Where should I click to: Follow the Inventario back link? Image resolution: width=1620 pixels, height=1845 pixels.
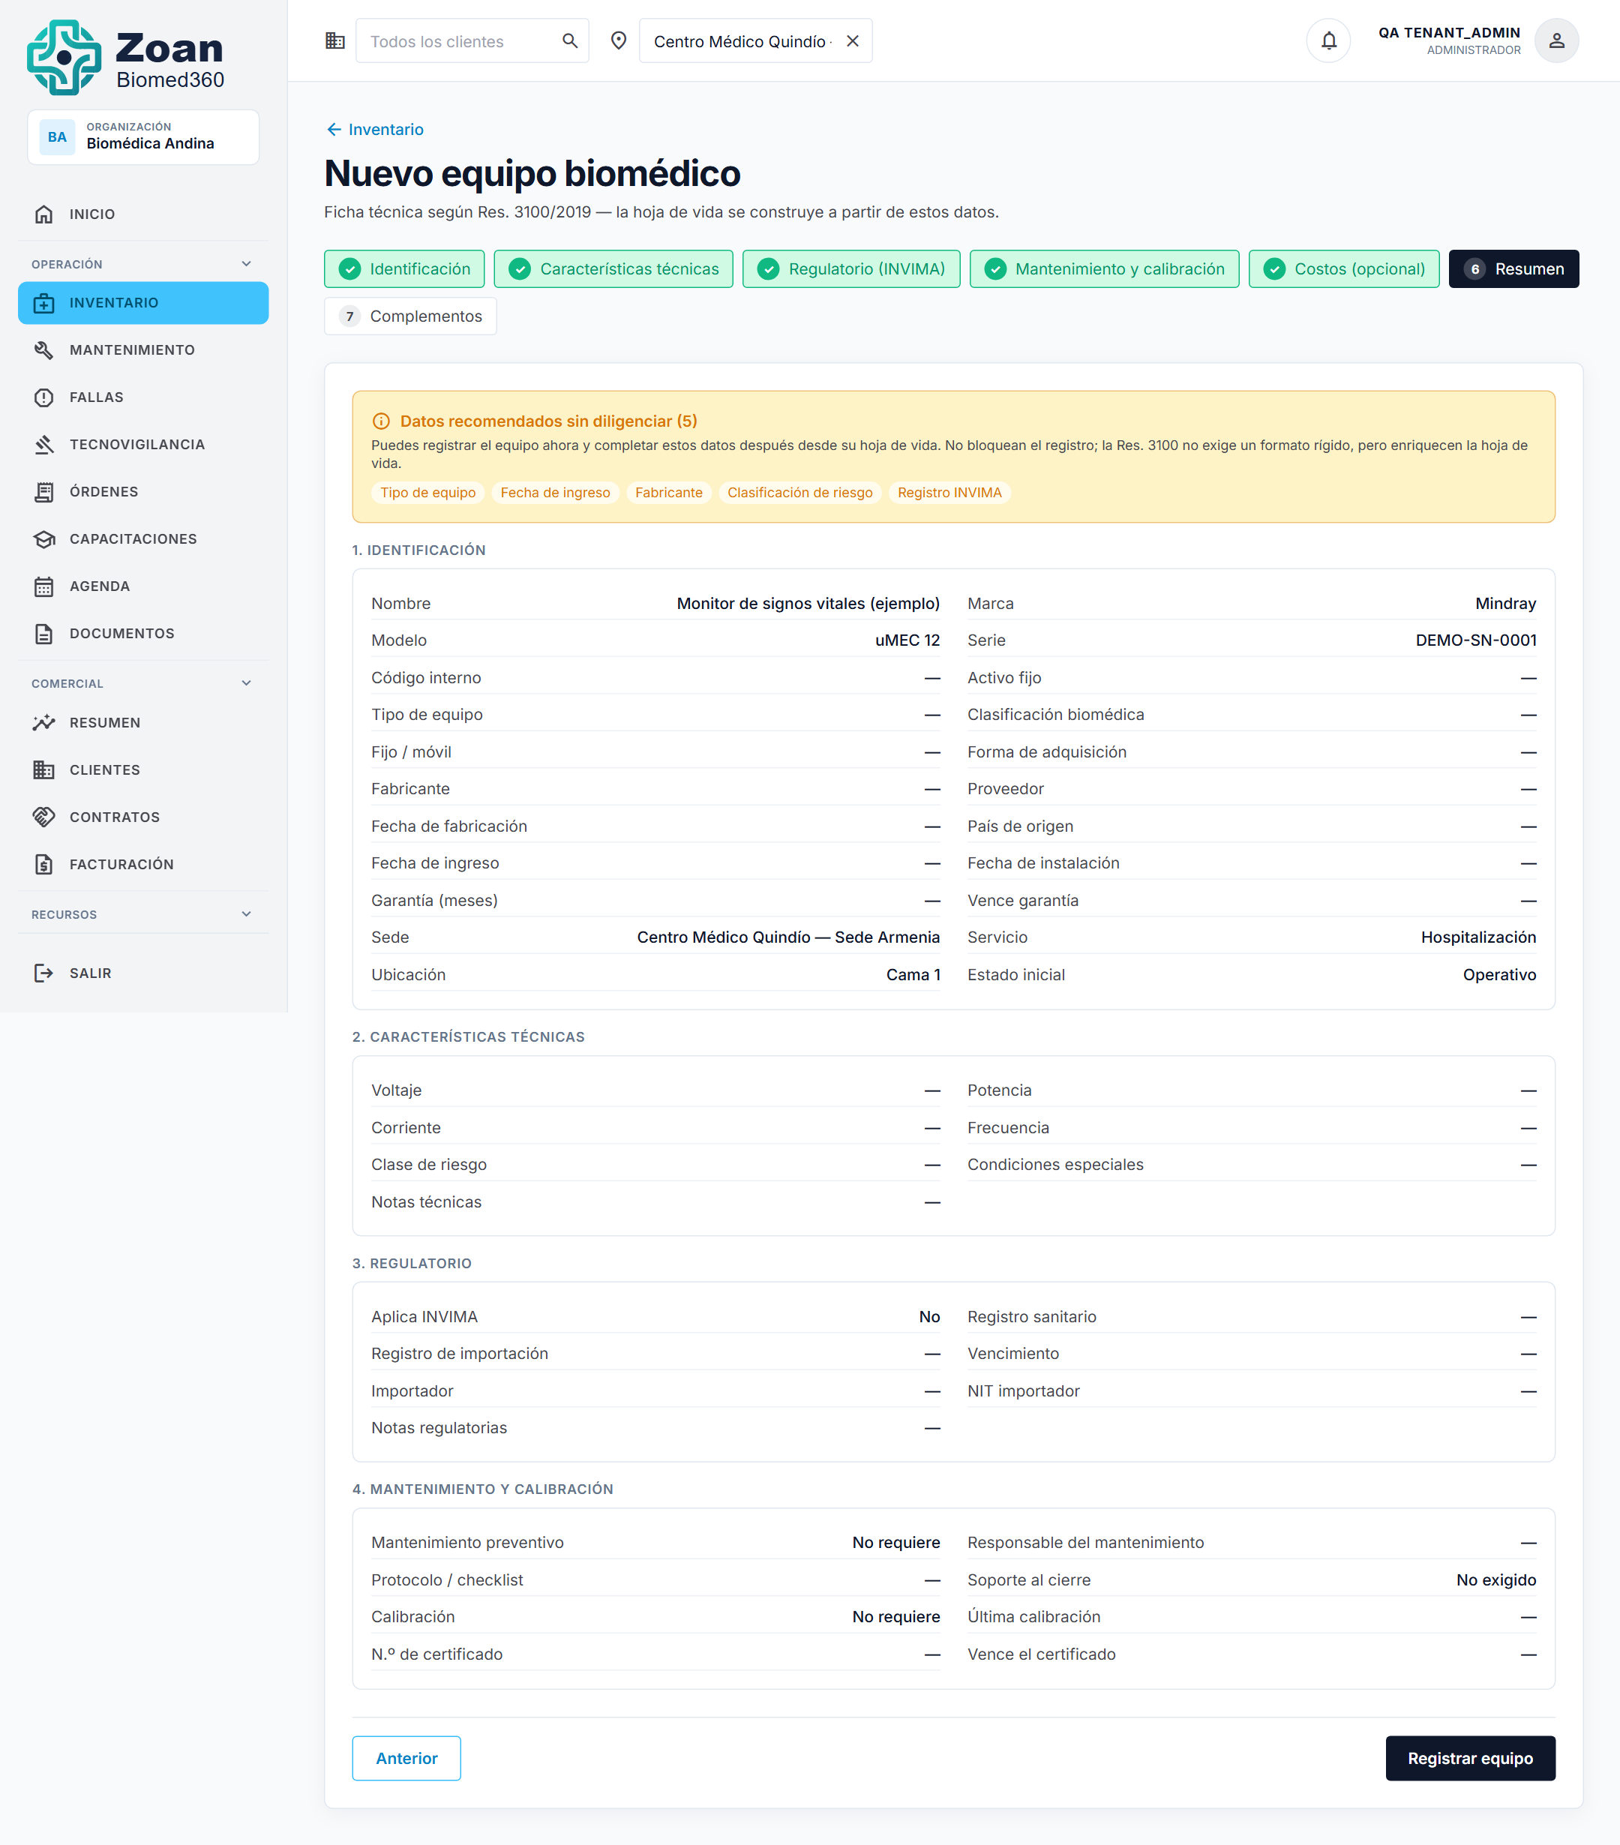point(374,129)
